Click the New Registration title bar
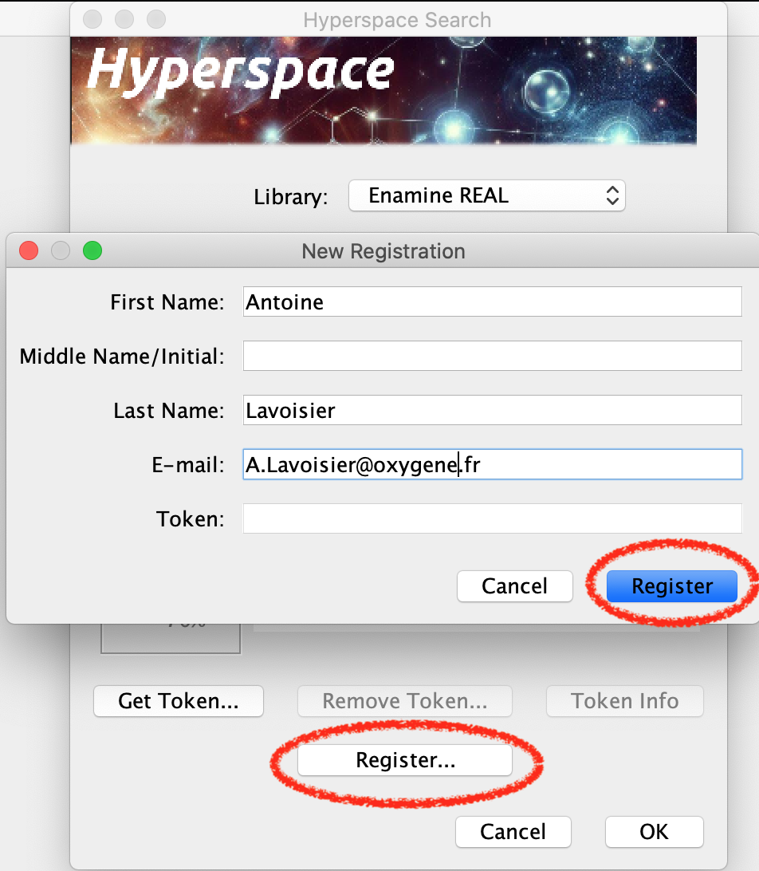Image resolution: width=759 pixels, height=871 pixels. click(383, 251)
